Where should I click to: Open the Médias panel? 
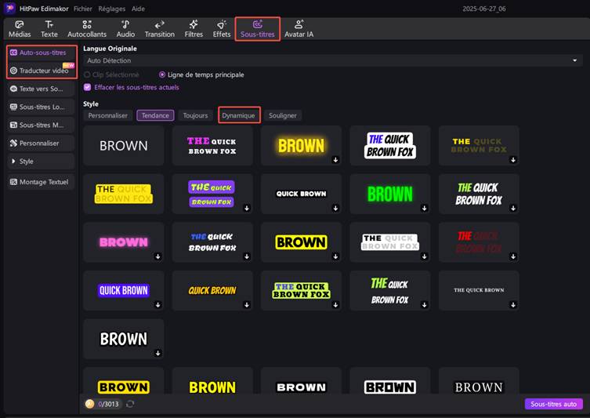tap(20, 29)
